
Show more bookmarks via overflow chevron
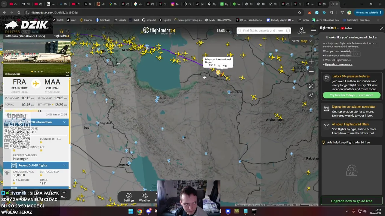click(x=378, y=20)
